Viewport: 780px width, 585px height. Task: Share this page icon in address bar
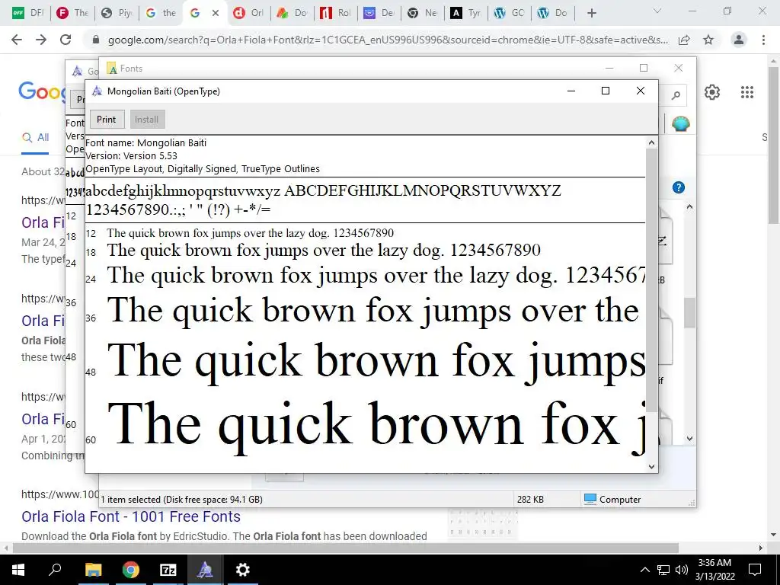point(685,40)
